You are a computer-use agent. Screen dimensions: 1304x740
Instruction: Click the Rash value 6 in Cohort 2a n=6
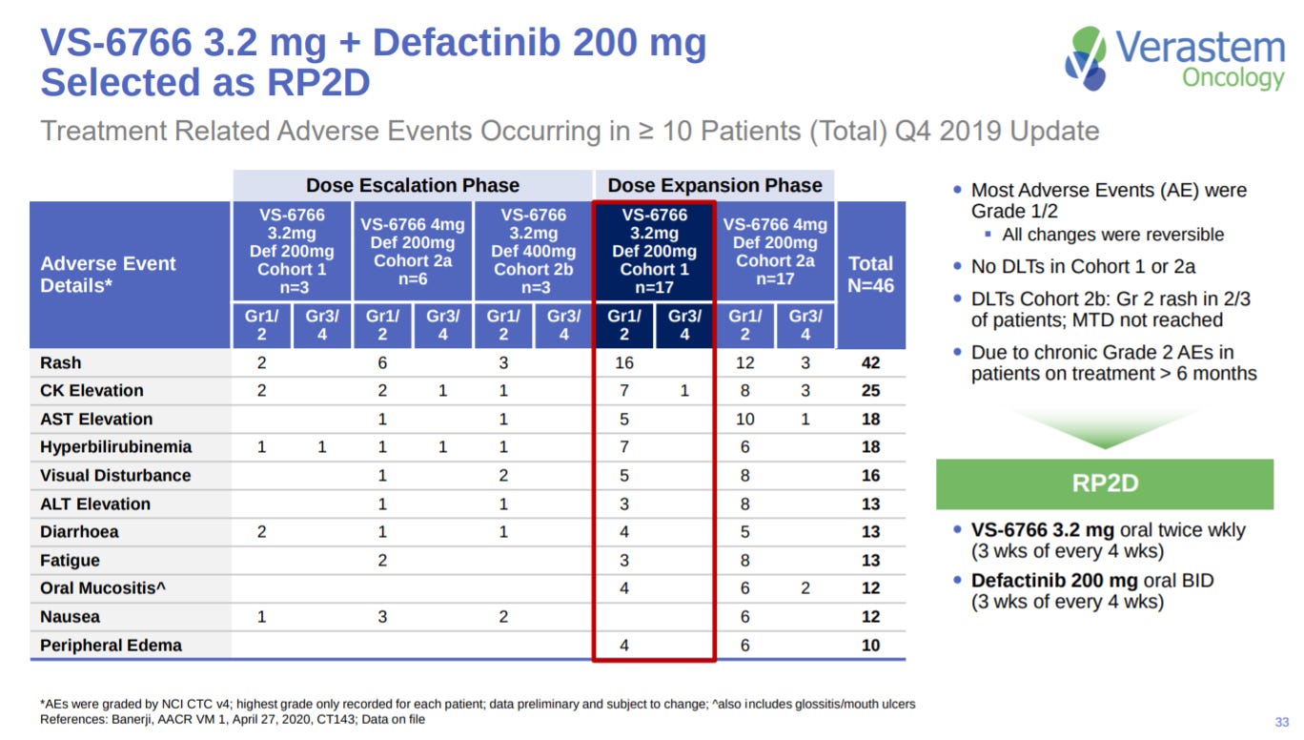pos(382,363)
